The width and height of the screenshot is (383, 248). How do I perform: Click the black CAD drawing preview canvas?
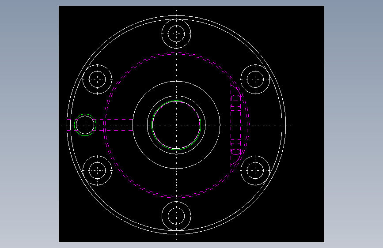tap(192, 124)
